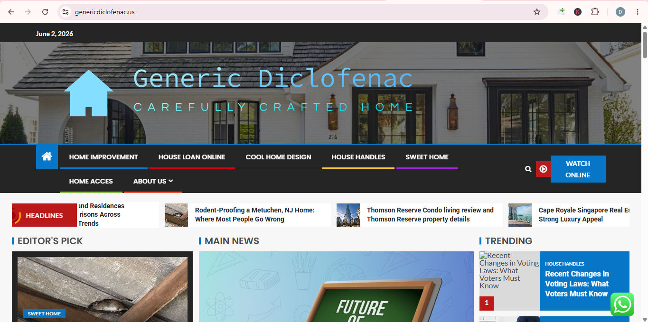Go to the home icon in navigation bar

(x=47, y=156)
